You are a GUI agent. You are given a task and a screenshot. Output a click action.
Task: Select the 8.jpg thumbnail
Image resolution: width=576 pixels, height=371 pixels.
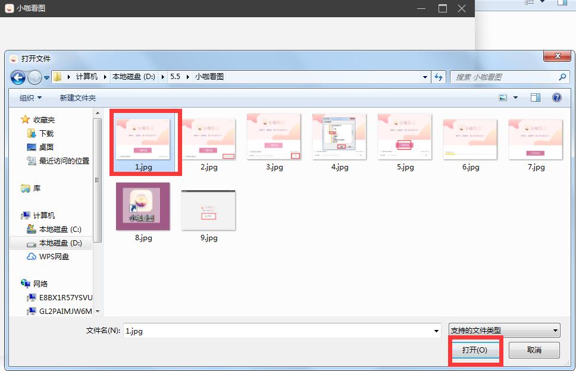[x=143, y=206]
